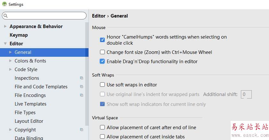Uncheck Enable Drag'n'Drop functionality in editor

(x=103, y=61)
